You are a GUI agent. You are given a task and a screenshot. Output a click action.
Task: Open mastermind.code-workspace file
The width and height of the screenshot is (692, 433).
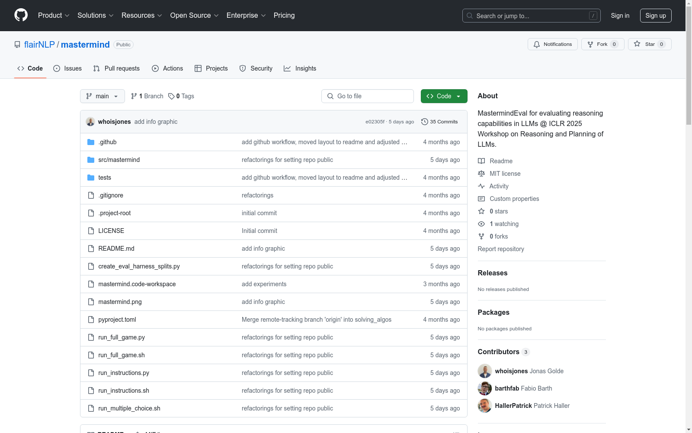[x=137, y=284]
